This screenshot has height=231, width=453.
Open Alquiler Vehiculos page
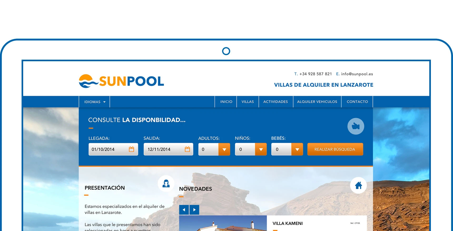317,102
